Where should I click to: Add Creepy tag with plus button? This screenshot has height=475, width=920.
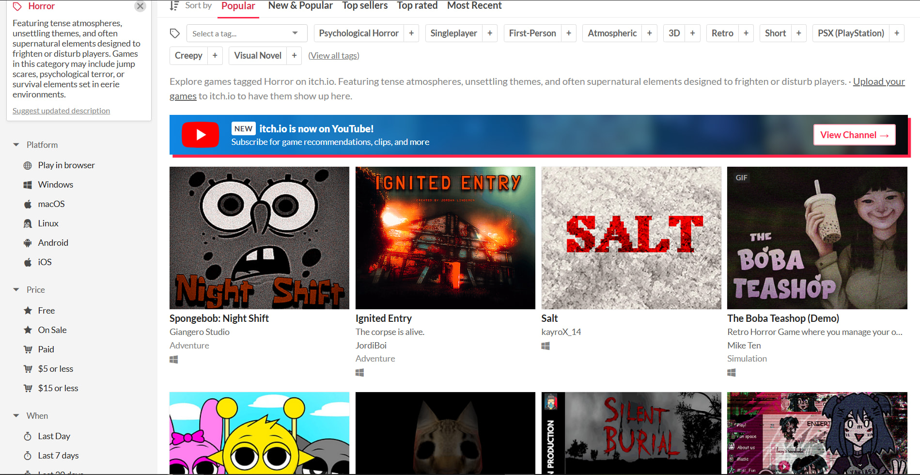215,55
